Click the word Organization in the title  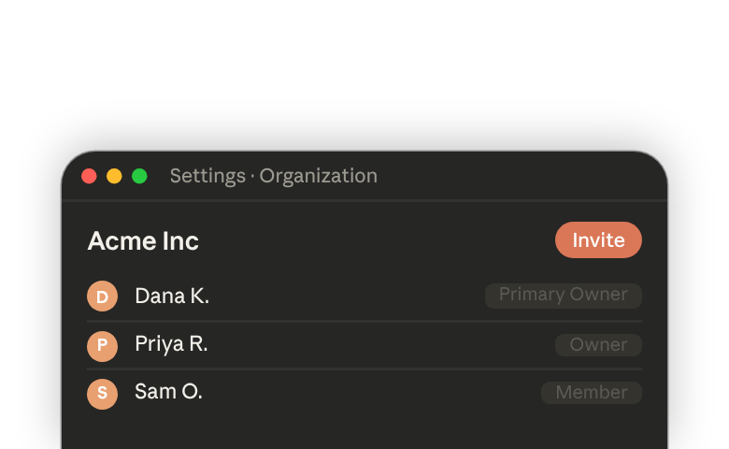pos(319,177)
